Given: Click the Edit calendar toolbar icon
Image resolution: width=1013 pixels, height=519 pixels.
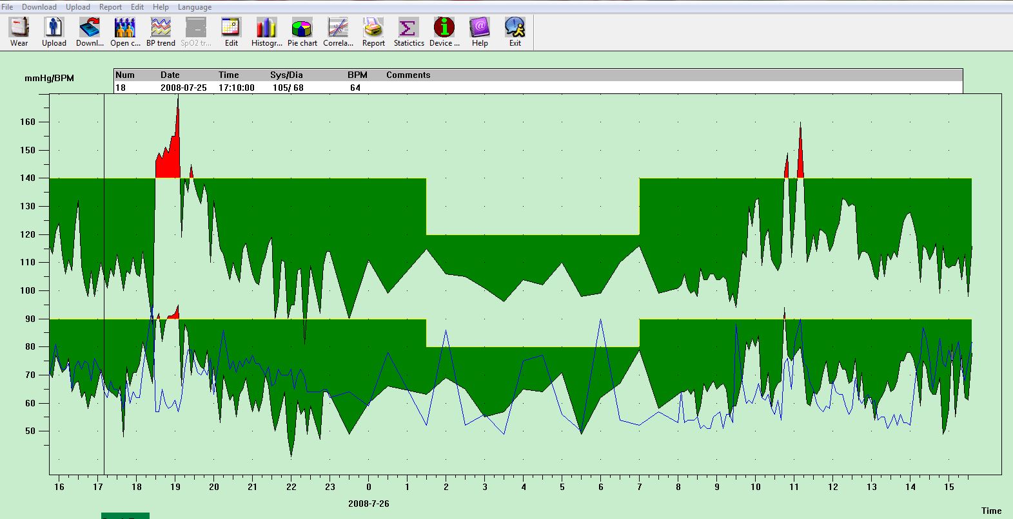Looking at the screenshot, I should [x=231, y=32].
